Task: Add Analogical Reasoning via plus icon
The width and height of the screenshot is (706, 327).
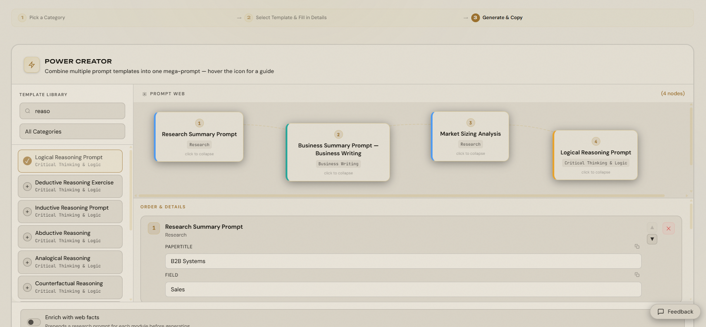Action: (27, 262)
